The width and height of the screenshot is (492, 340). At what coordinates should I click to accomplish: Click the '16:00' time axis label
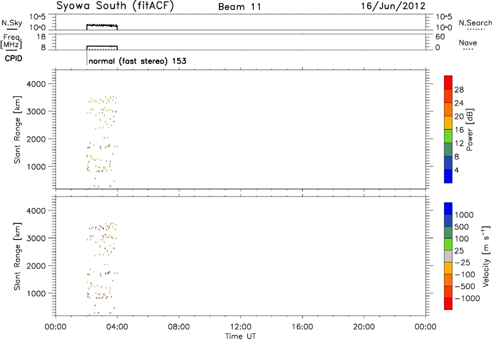click(302, 327)
